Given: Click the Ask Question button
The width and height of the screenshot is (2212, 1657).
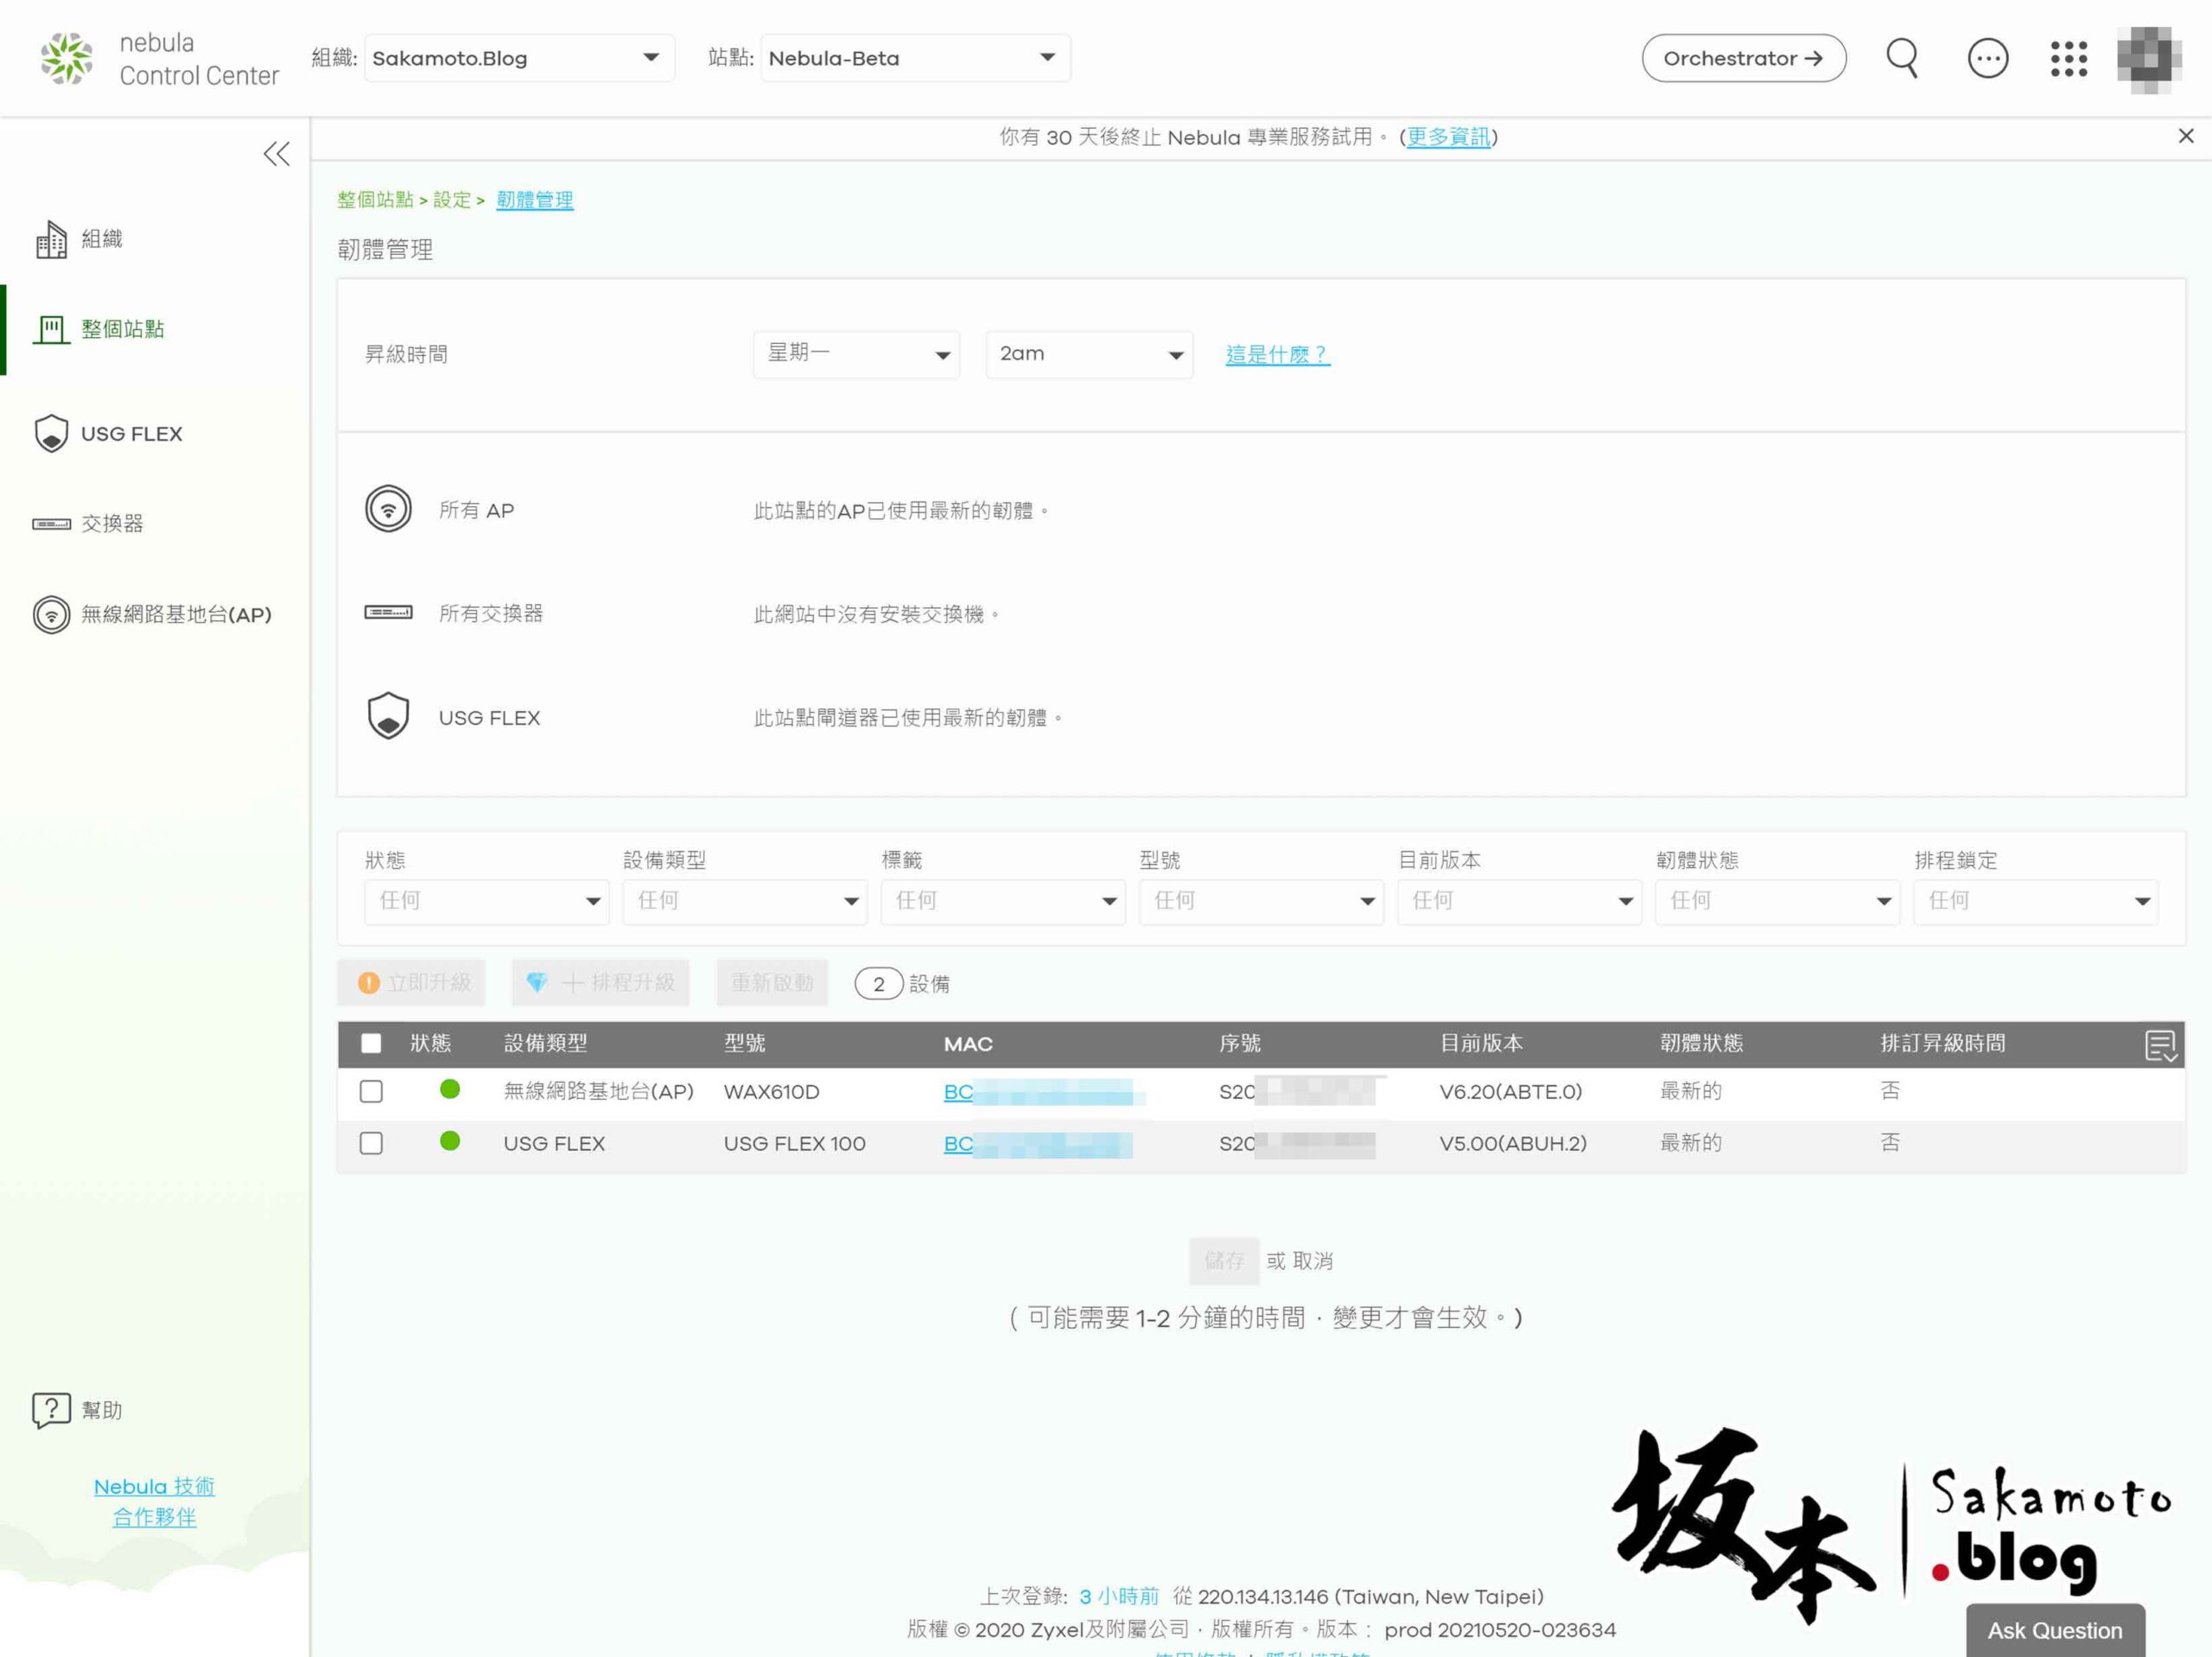Looking at the screenshot, I should coord(2055,1630).
